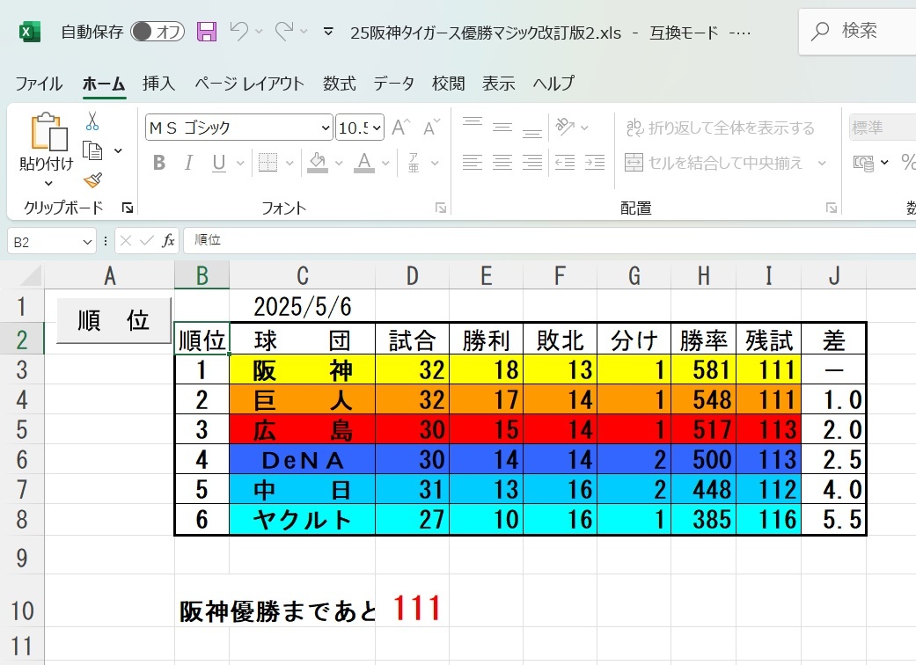Image resolution: width=916 pixels, height=665 pixels.
Task: Center text horizontally
Action: tap(502, 163)
